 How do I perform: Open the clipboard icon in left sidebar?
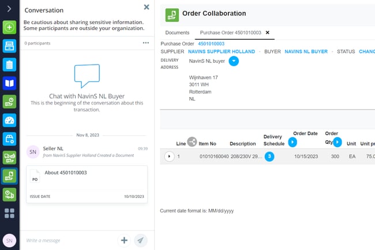click(x=9, y=65)
